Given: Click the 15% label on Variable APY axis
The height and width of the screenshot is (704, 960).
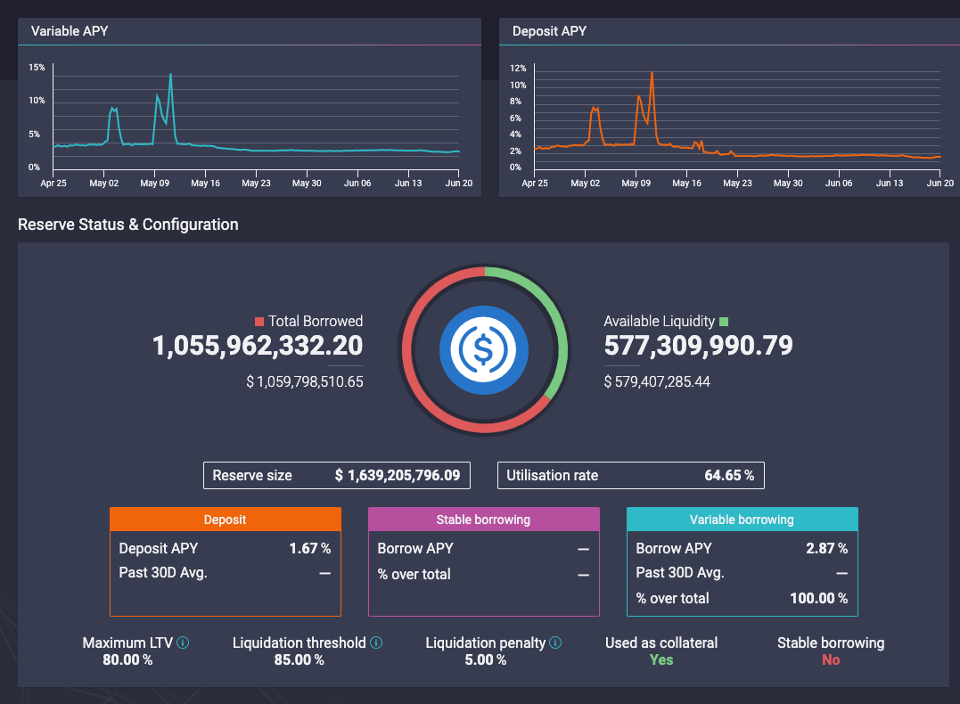Looking at the screenshot, I should coord(37,68).
